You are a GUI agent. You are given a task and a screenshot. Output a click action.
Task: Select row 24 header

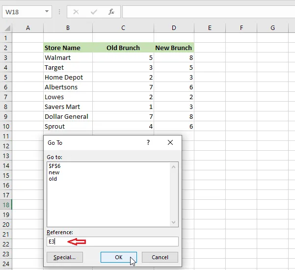tap(5, 264)
